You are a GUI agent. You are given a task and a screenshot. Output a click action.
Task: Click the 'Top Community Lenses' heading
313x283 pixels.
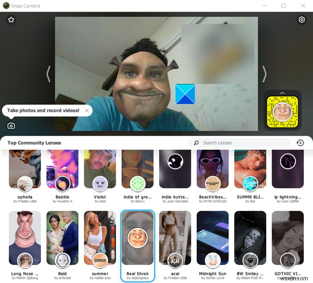(x=34, y=143)
